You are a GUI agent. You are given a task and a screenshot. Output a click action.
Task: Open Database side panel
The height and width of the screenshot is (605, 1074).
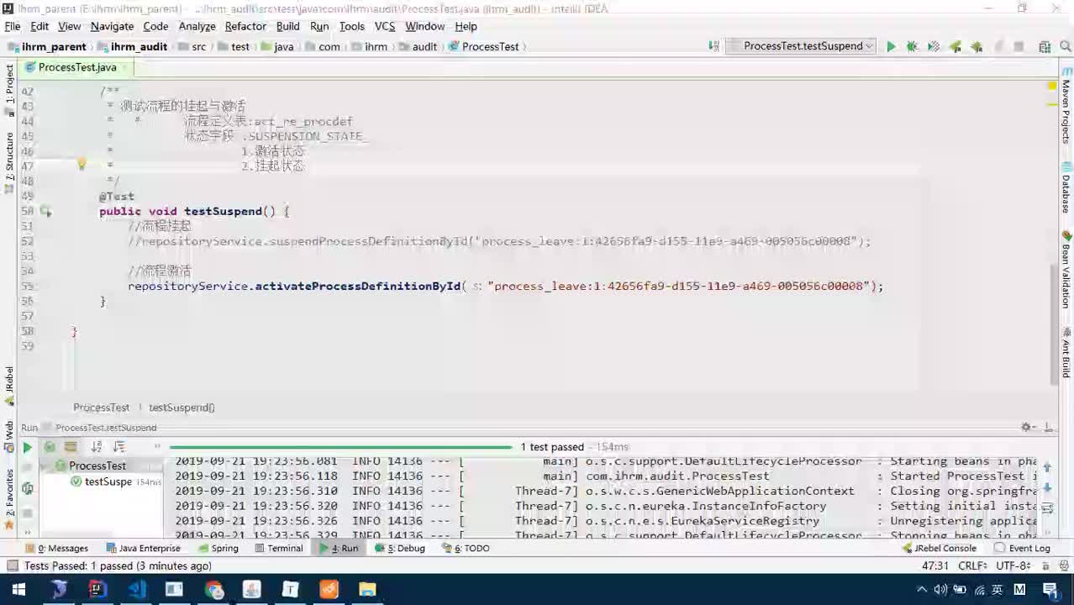coord(1066,188)
